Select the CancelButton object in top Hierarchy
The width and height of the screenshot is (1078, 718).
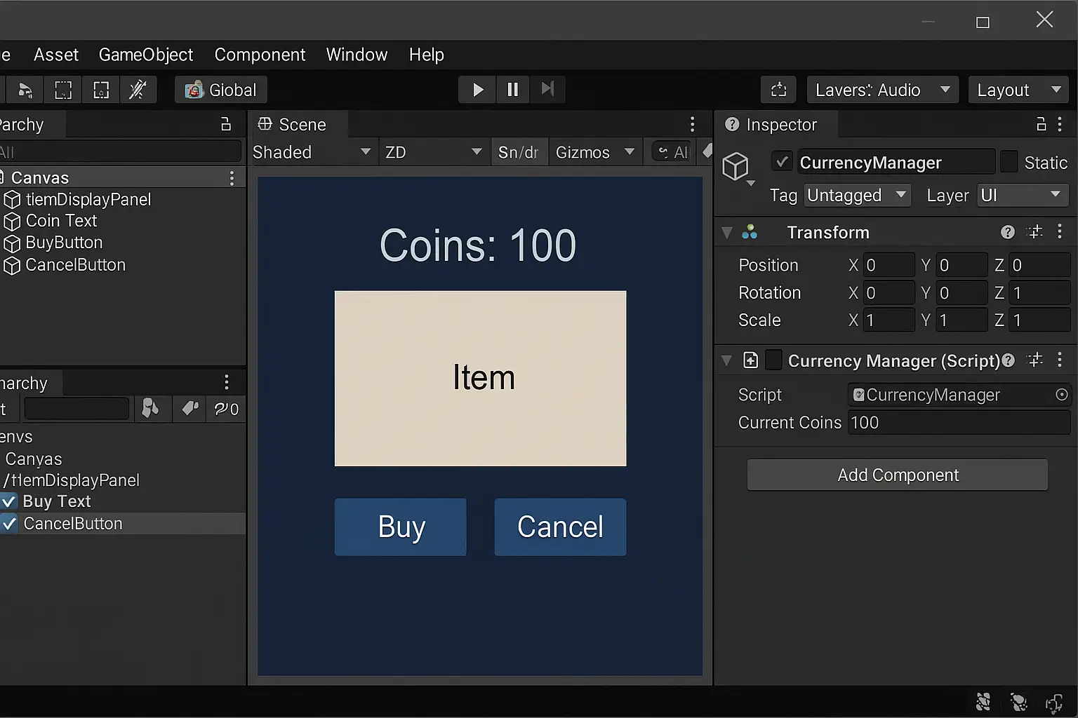[x=75, y=265]
